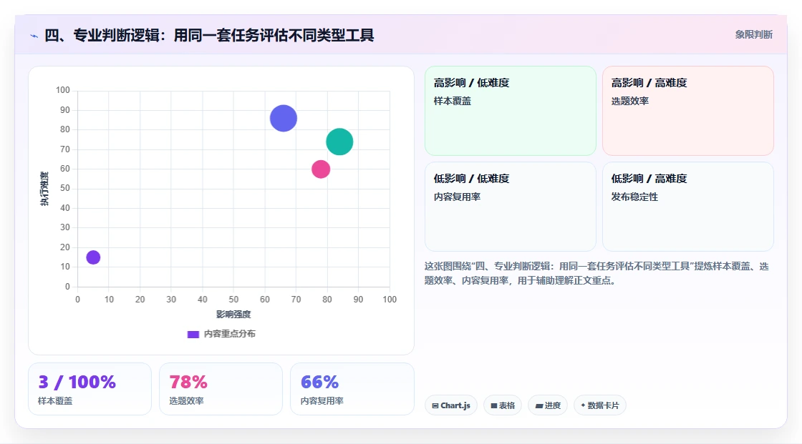The width and height of the screenshot is (802, 444).
Task: Click the 表格 tag
Action: 503,405
